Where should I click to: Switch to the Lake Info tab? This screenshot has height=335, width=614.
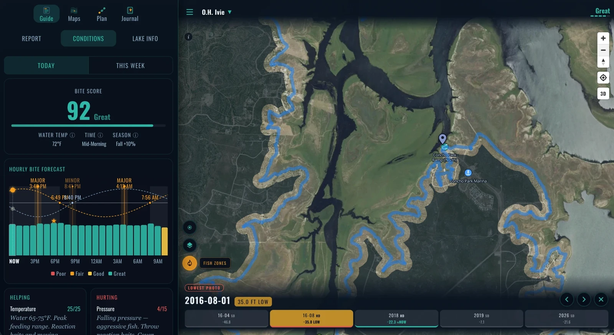pos(145,39)
